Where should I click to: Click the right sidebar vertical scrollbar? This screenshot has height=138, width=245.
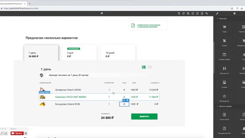[214, 58]
